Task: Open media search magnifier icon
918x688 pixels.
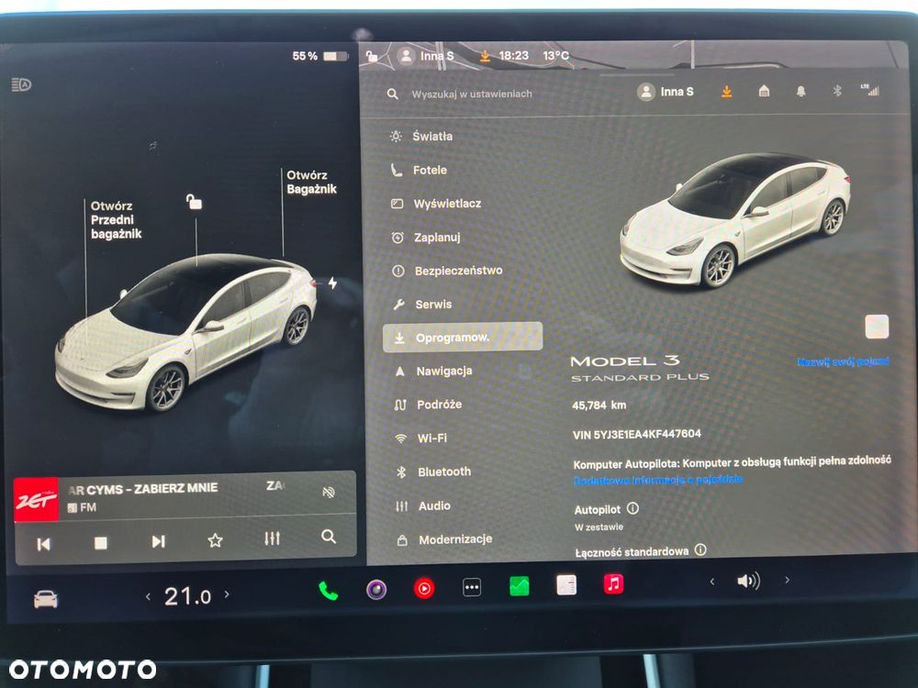Action: pos(329,536)
